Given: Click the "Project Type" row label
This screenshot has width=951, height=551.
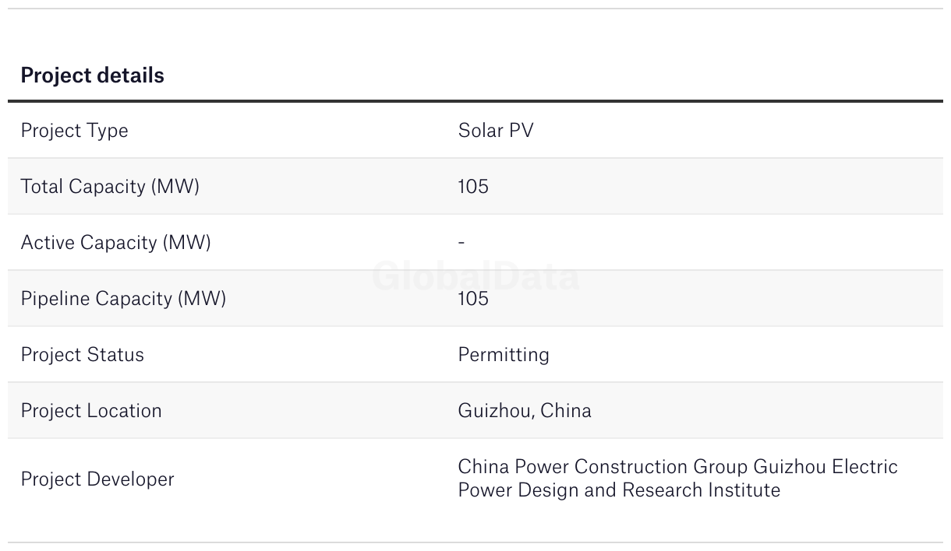Looking at the screenshot, I should coord(74,131).
